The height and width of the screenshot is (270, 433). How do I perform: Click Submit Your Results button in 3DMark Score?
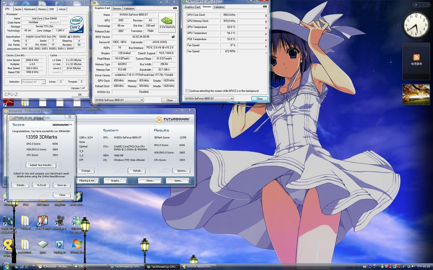[41, 165]
